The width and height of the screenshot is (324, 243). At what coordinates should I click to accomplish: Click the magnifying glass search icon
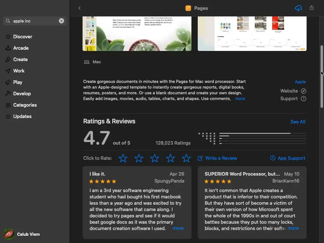tap(8, 21)
